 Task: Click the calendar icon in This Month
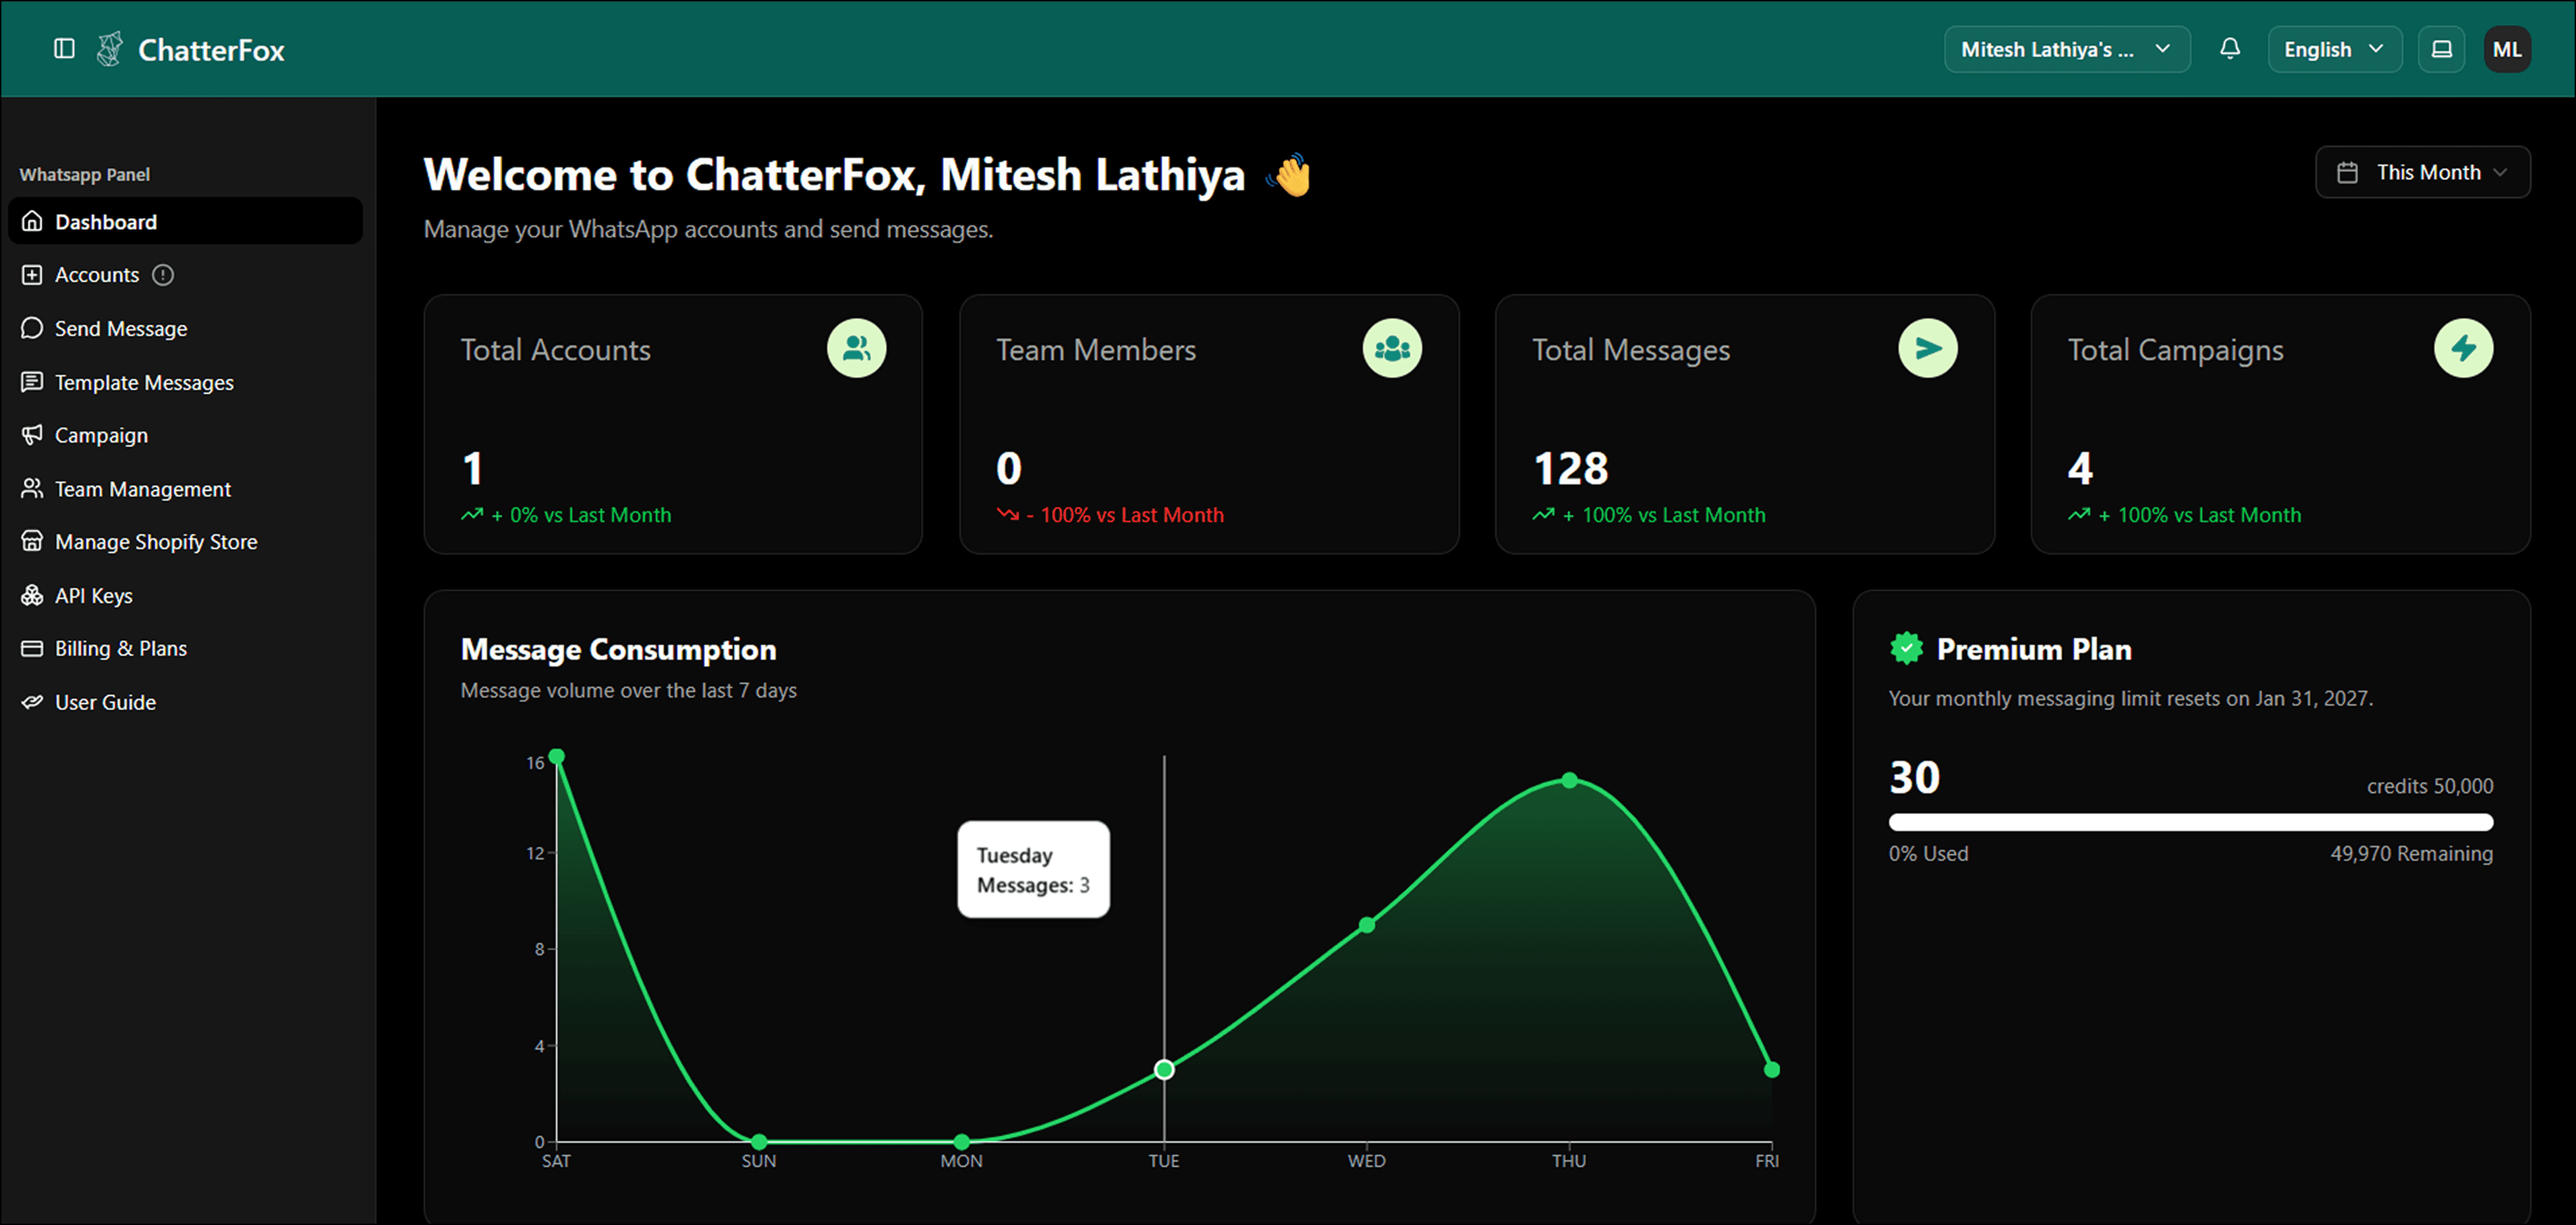(x=2347, y=172)
